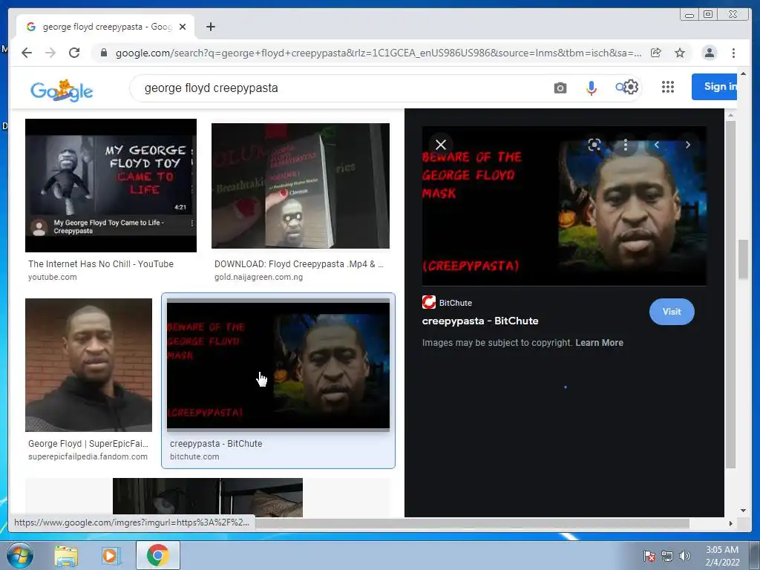
Task: Click the BitChute source icon
Action: click(428, 303)
